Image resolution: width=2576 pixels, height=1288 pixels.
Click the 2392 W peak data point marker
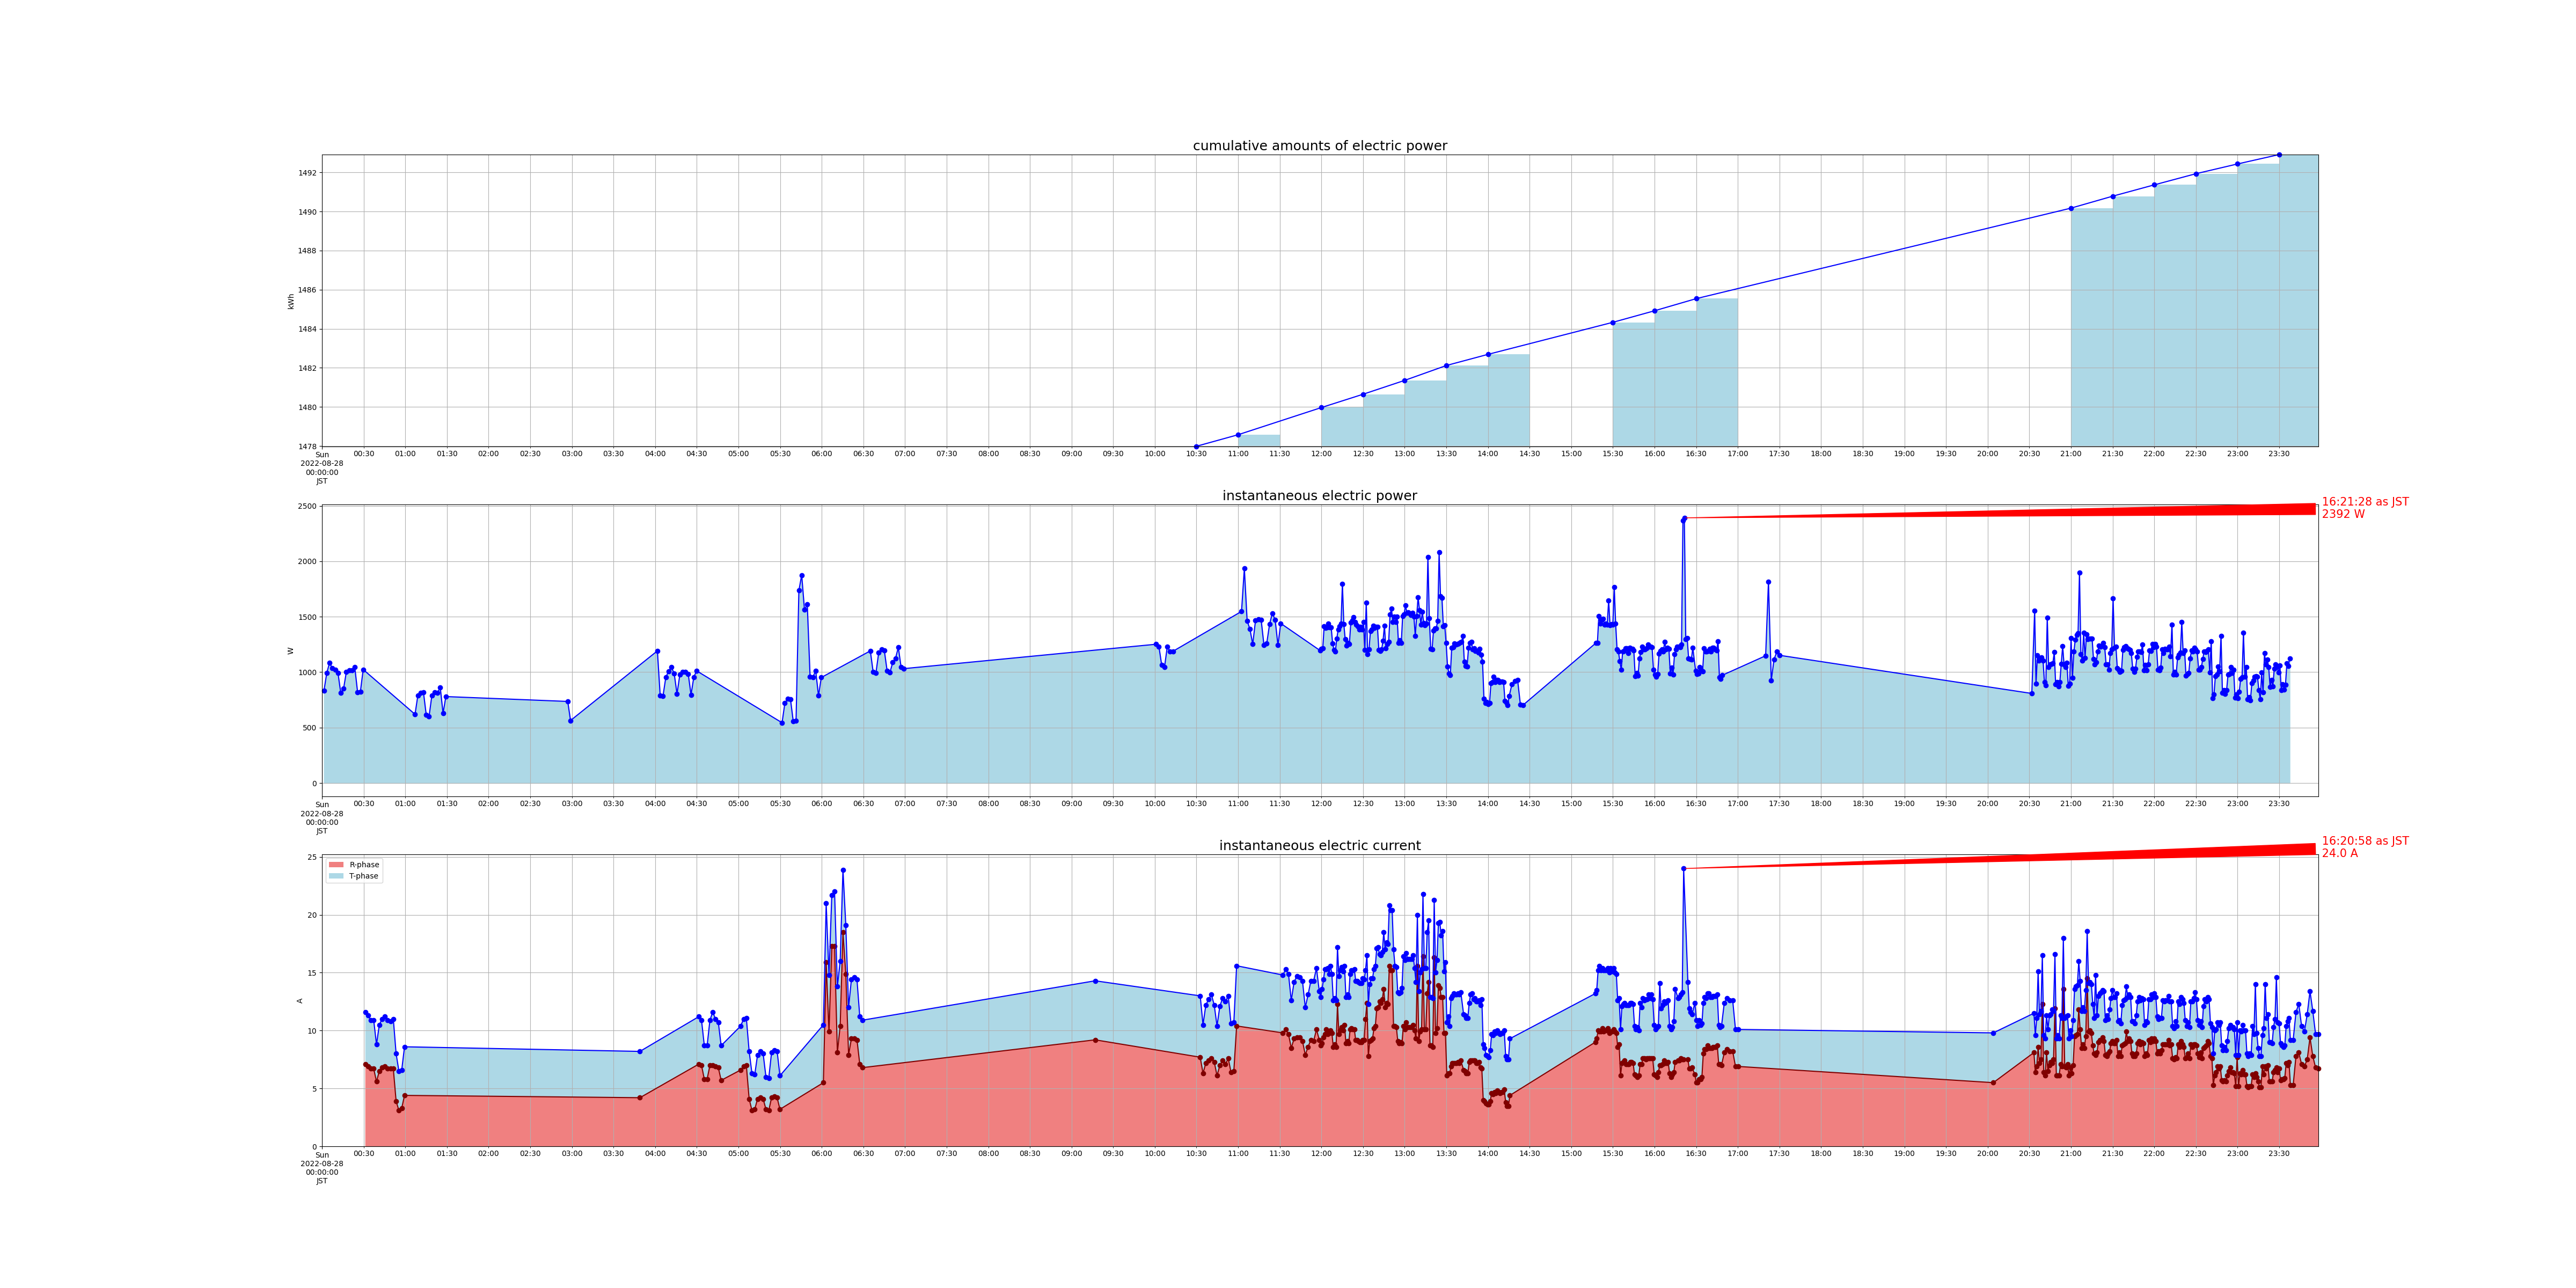[1685, 518]
